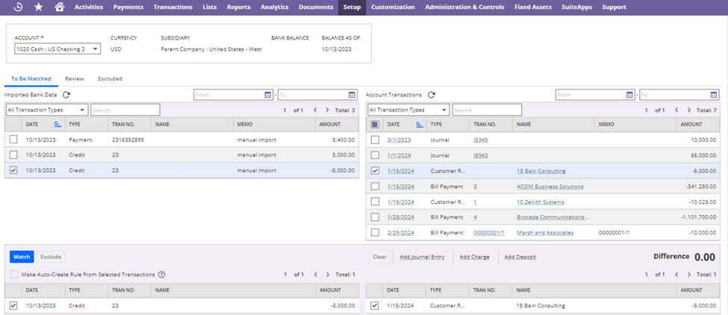Toggle select-all checkbox in Account Transactions header
This screenshot has height=315, width=728.
[375, 125]
